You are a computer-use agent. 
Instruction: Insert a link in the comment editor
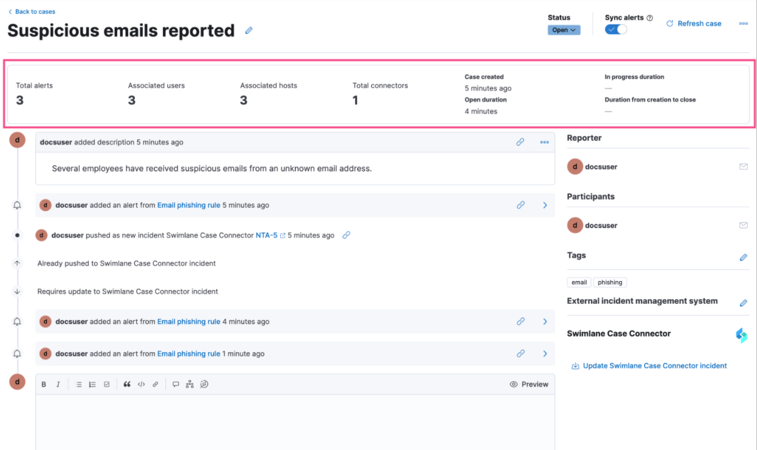coord(155,384)
